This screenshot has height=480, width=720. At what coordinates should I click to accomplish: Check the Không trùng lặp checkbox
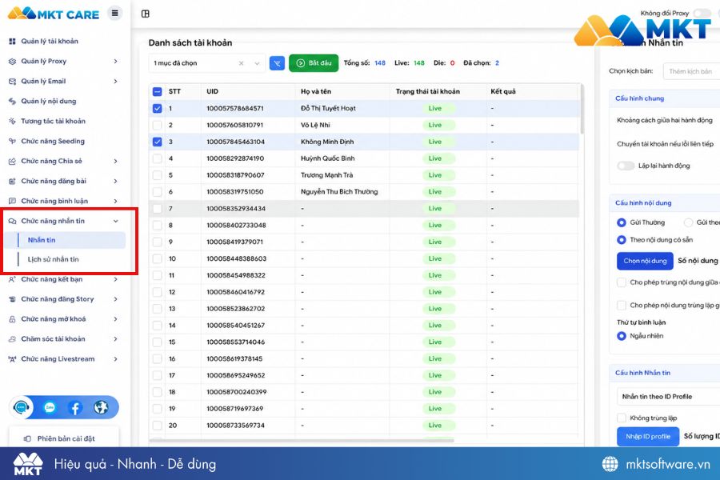pos(622,418)
